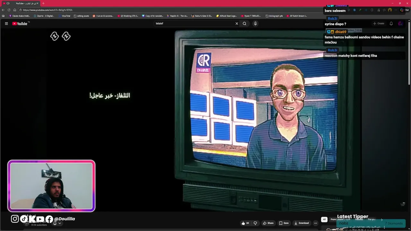411x231 pixels.
Task: Go back with browser back arrow
Action: click(3, 10)
